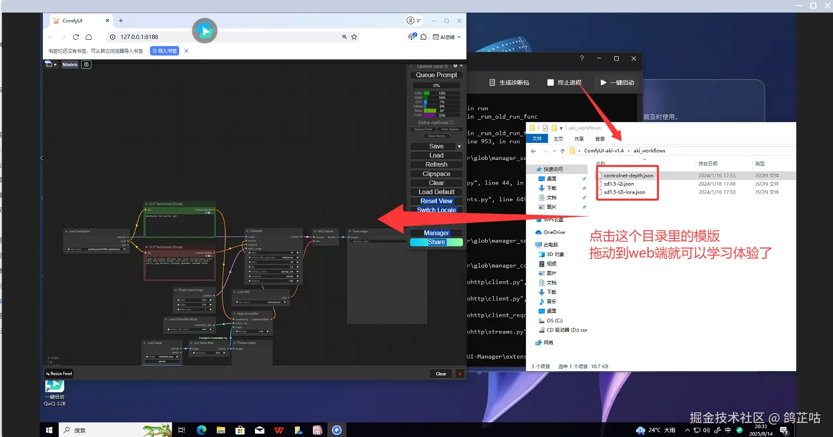This screenshot has width=833, height=437.
Task: Open ComfyUI settings gear icon in queue panel
Action: point(455,66)
